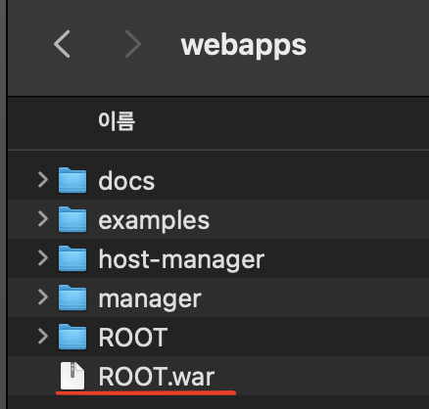The image size is (429, 409).
Task: Click the ROOT.war file name
Action: click(157, 377)
